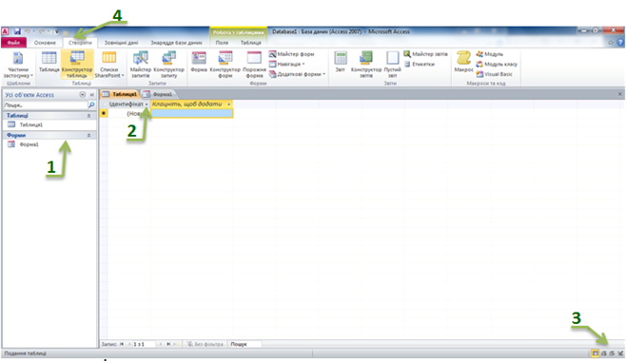Open Конструктор запиту tool

[x=169, y=65]
